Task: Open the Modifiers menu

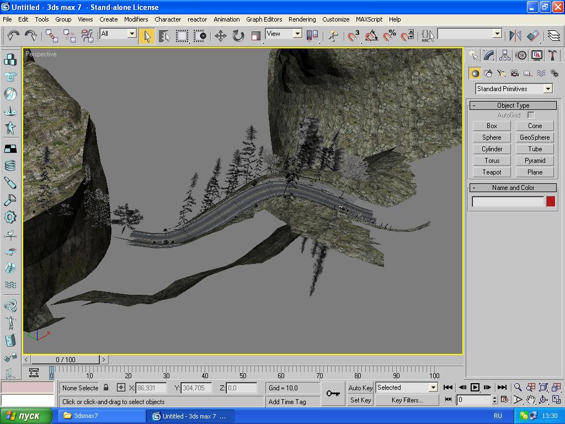Action: pos(136,19)
